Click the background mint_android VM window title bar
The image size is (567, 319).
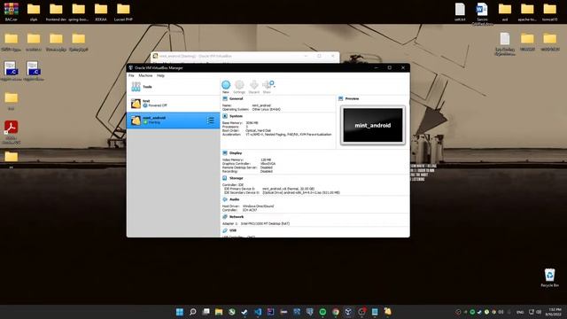point(245,56)
